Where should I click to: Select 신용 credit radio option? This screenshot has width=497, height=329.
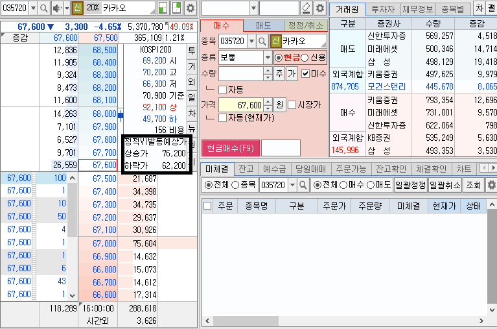click(305, 58)
